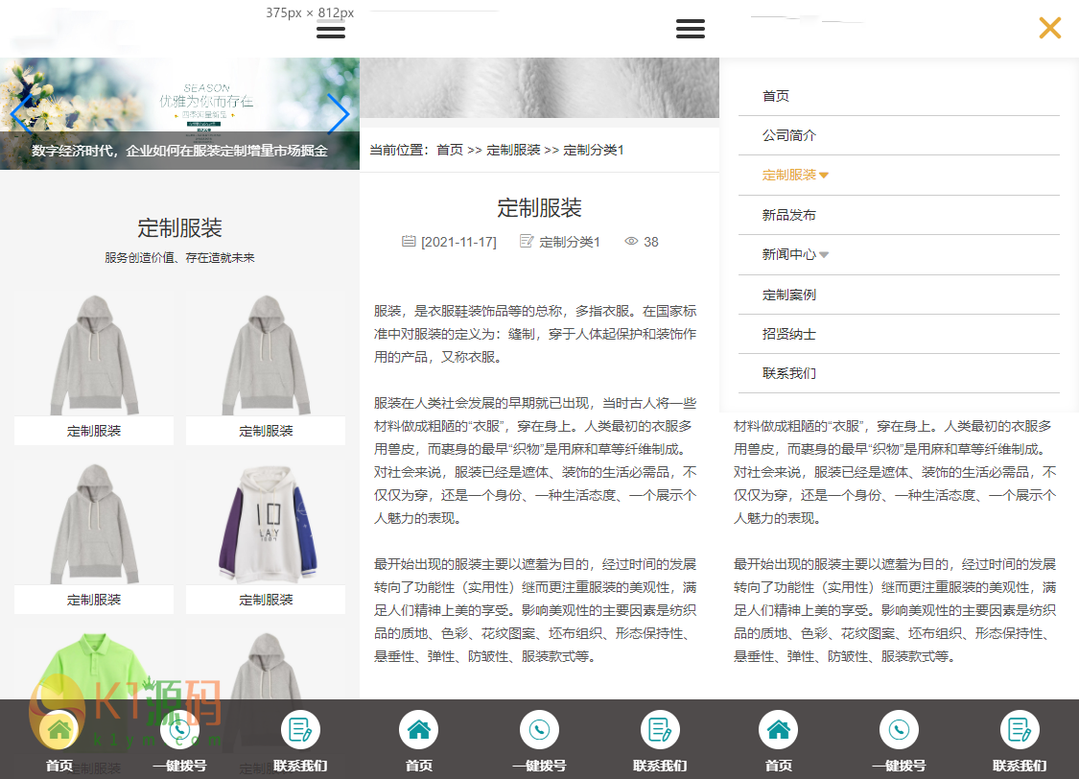Viewport: 1079px width, 779px height.
Task: Select 首页 in the side navigation menu
Action: pyautogui.click(x=776, y=96)
